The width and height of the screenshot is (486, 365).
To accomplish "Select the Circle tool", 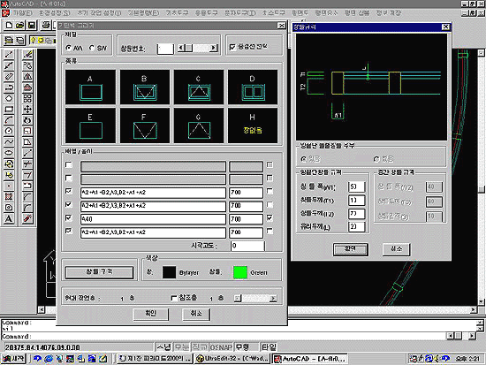I will 9,131.
